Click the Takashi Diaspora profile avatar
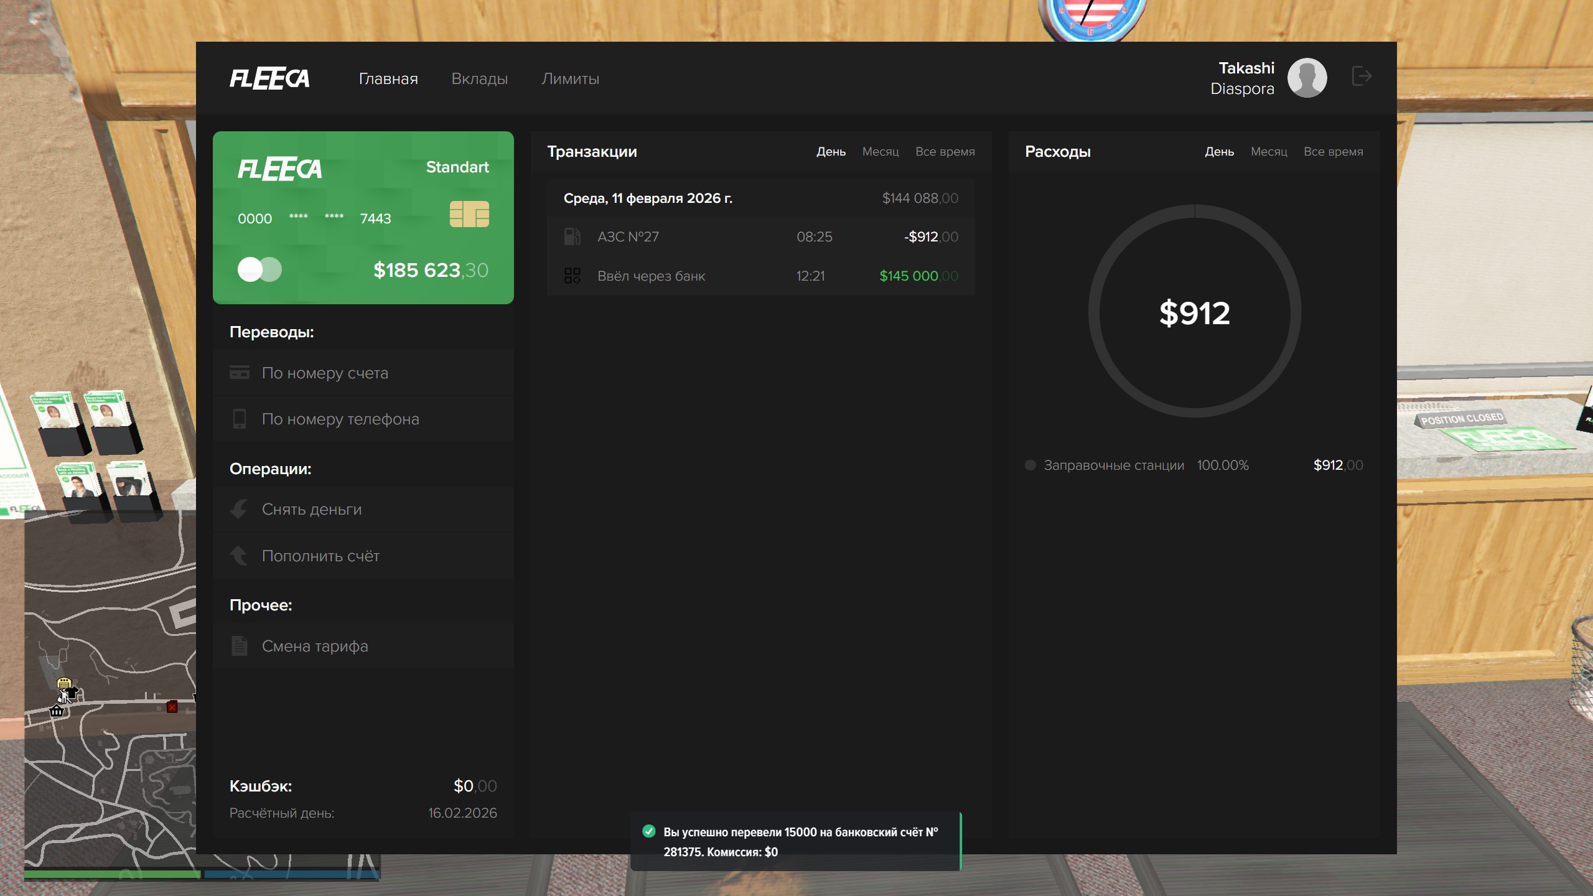Screen dimensions: 1593x896 (x=1307, y=78)
